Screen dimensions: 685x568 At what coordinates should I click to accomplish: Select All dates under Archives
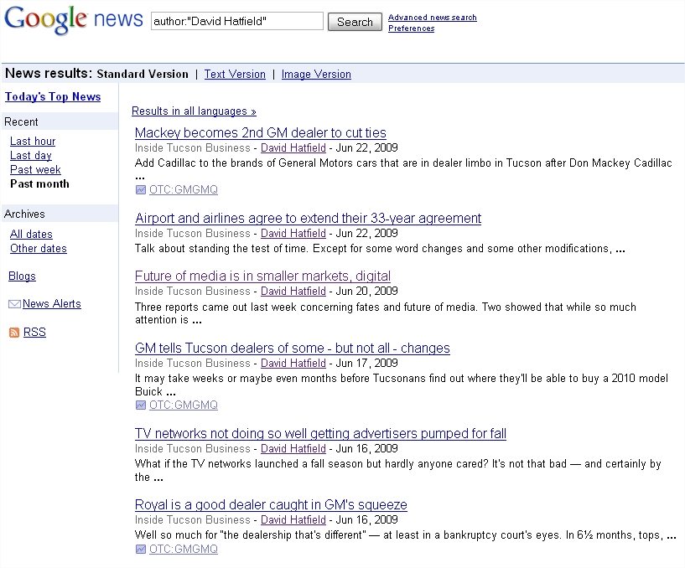[31, 235]
